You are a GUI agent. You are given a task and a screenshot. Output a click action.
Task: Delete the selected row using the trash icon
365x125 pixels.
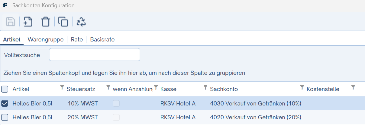click(x=45, y=22)
